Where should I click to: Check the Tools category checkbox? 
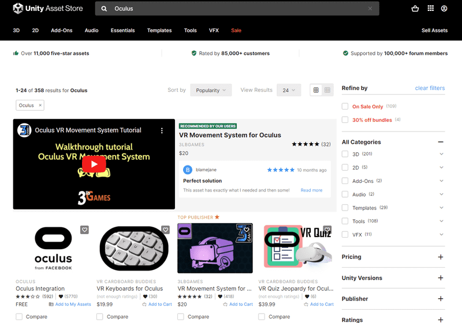pos(345,221)
